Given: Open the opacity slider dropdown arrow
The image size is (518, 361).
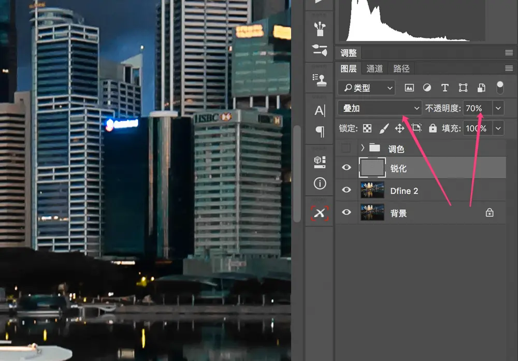Looking at the screenshot, I should coord(498,108).
